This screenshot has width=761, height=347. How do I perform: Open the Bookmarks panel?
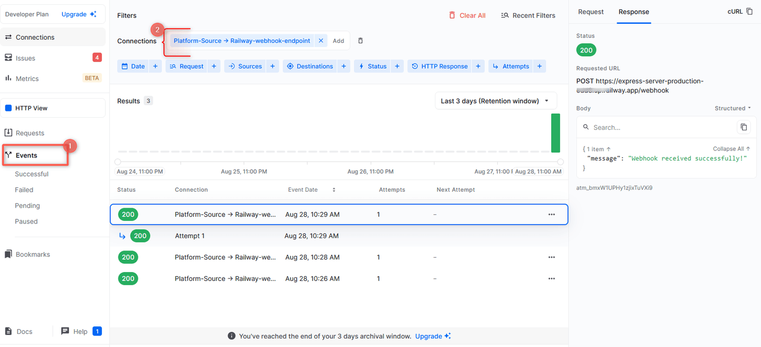[33, 254]
